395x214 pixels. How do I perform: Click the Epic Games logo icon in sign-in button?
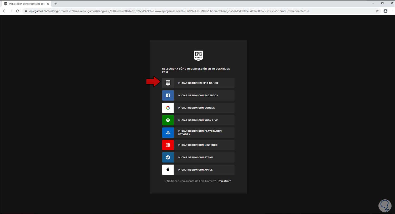168,83
